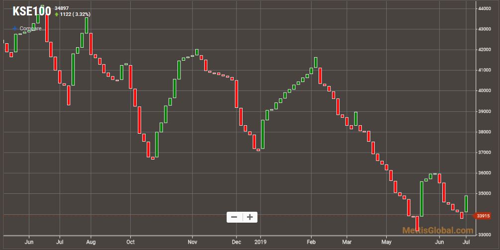Click the 39000 price axis label
The width and height of the screenshot is (500, 250).
485,111
